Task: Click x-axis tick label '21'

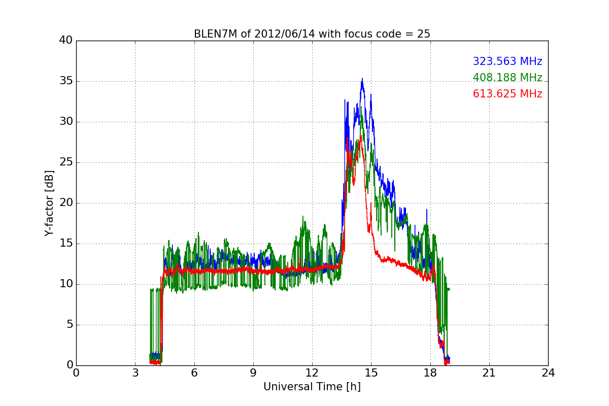Action: click(489, 373)
